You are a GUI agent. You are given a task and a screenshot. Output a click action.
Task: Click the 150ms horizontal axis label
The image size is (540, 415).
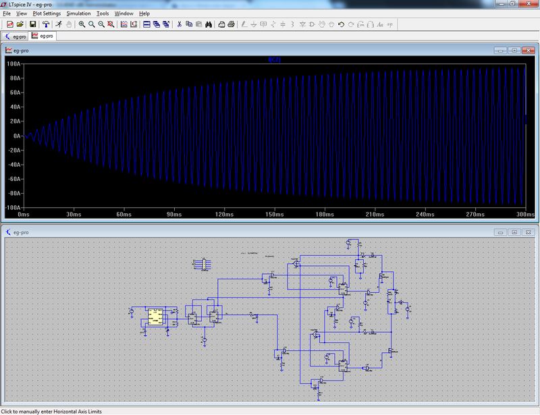[x=275, y=214]
